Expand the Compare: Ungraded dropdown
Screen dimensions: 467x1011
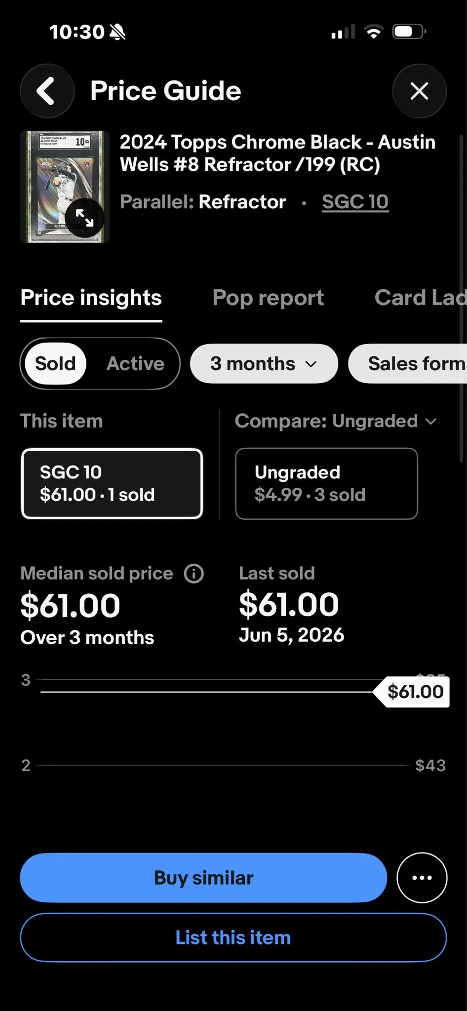(336, 421)
